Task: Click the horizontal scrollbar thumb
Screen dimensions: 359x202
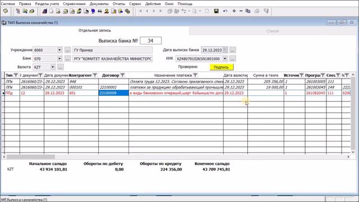Action: (x=31, y=157)
